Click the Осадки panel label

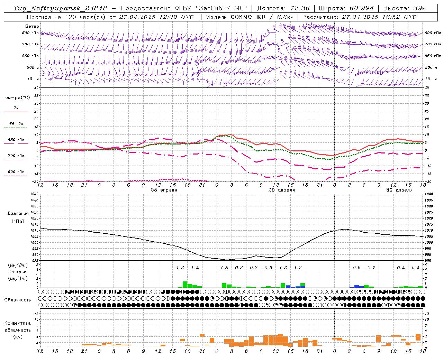18,272
